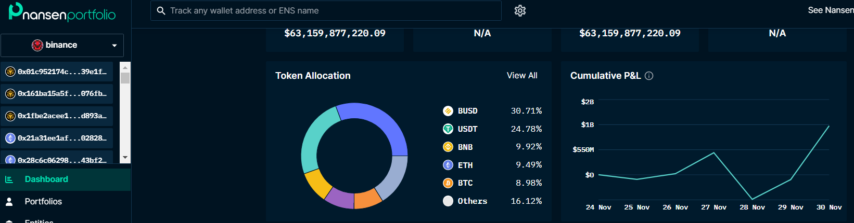Click the BUSD token icon
The width and height of the screenshot is (854, 223).
pyautogui.click(x=448, y=111)
